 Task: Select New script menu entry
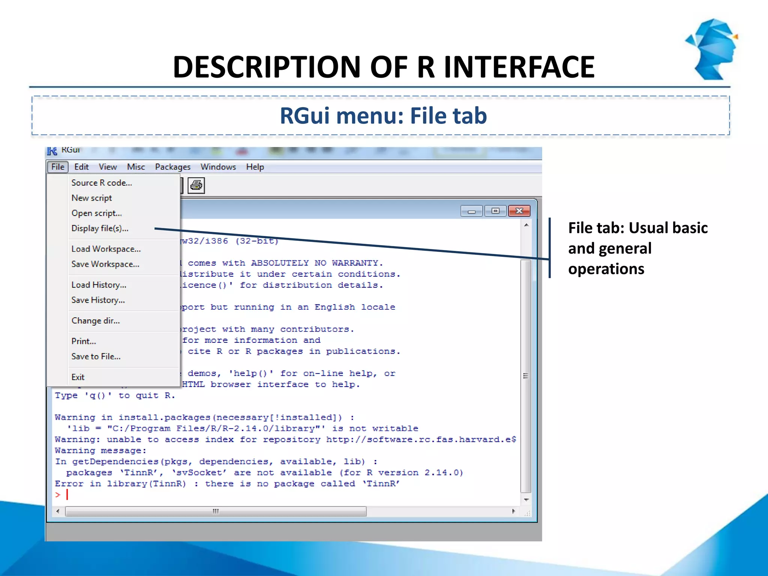click(114, 198)
